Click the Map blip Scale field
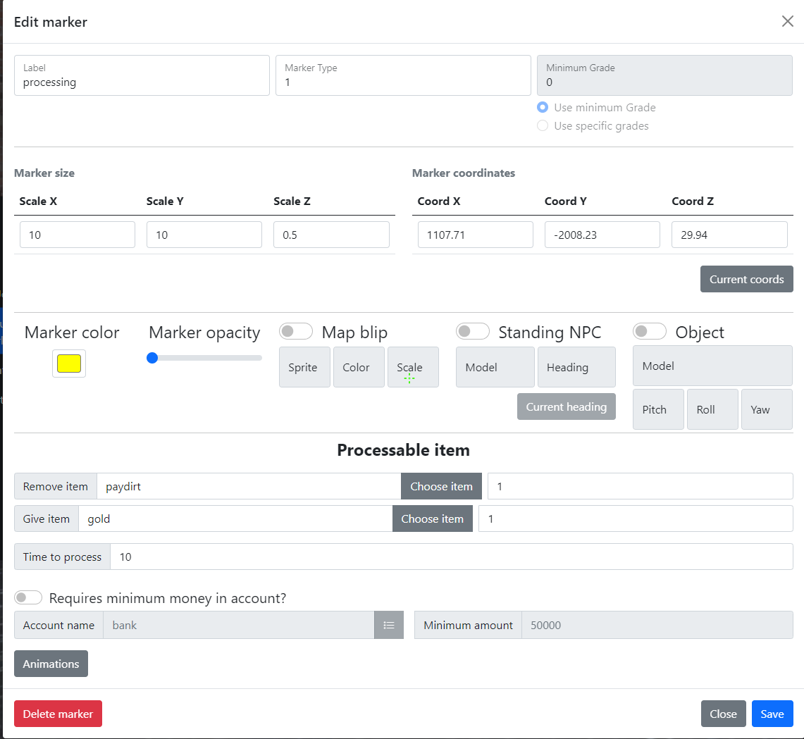The height and width of the screenshot is (739, 804). tap(414, 367)
